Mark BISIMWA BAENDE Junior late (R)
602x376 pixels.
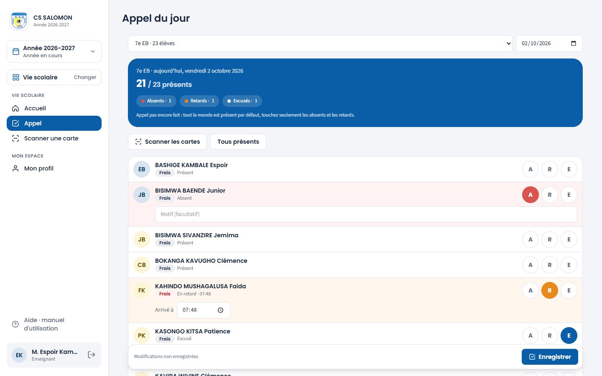click(550, 195)
